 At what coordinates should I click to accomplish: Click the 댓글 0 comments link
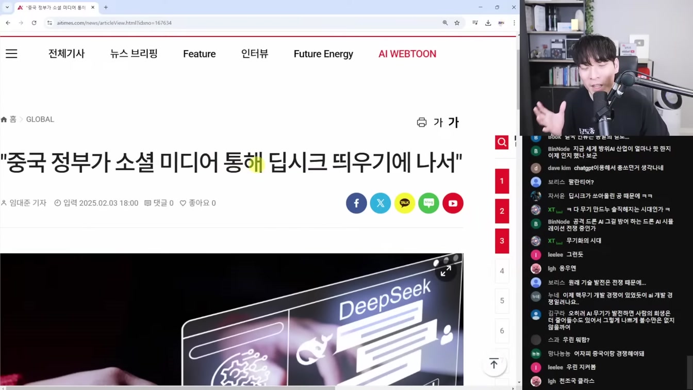159,203
